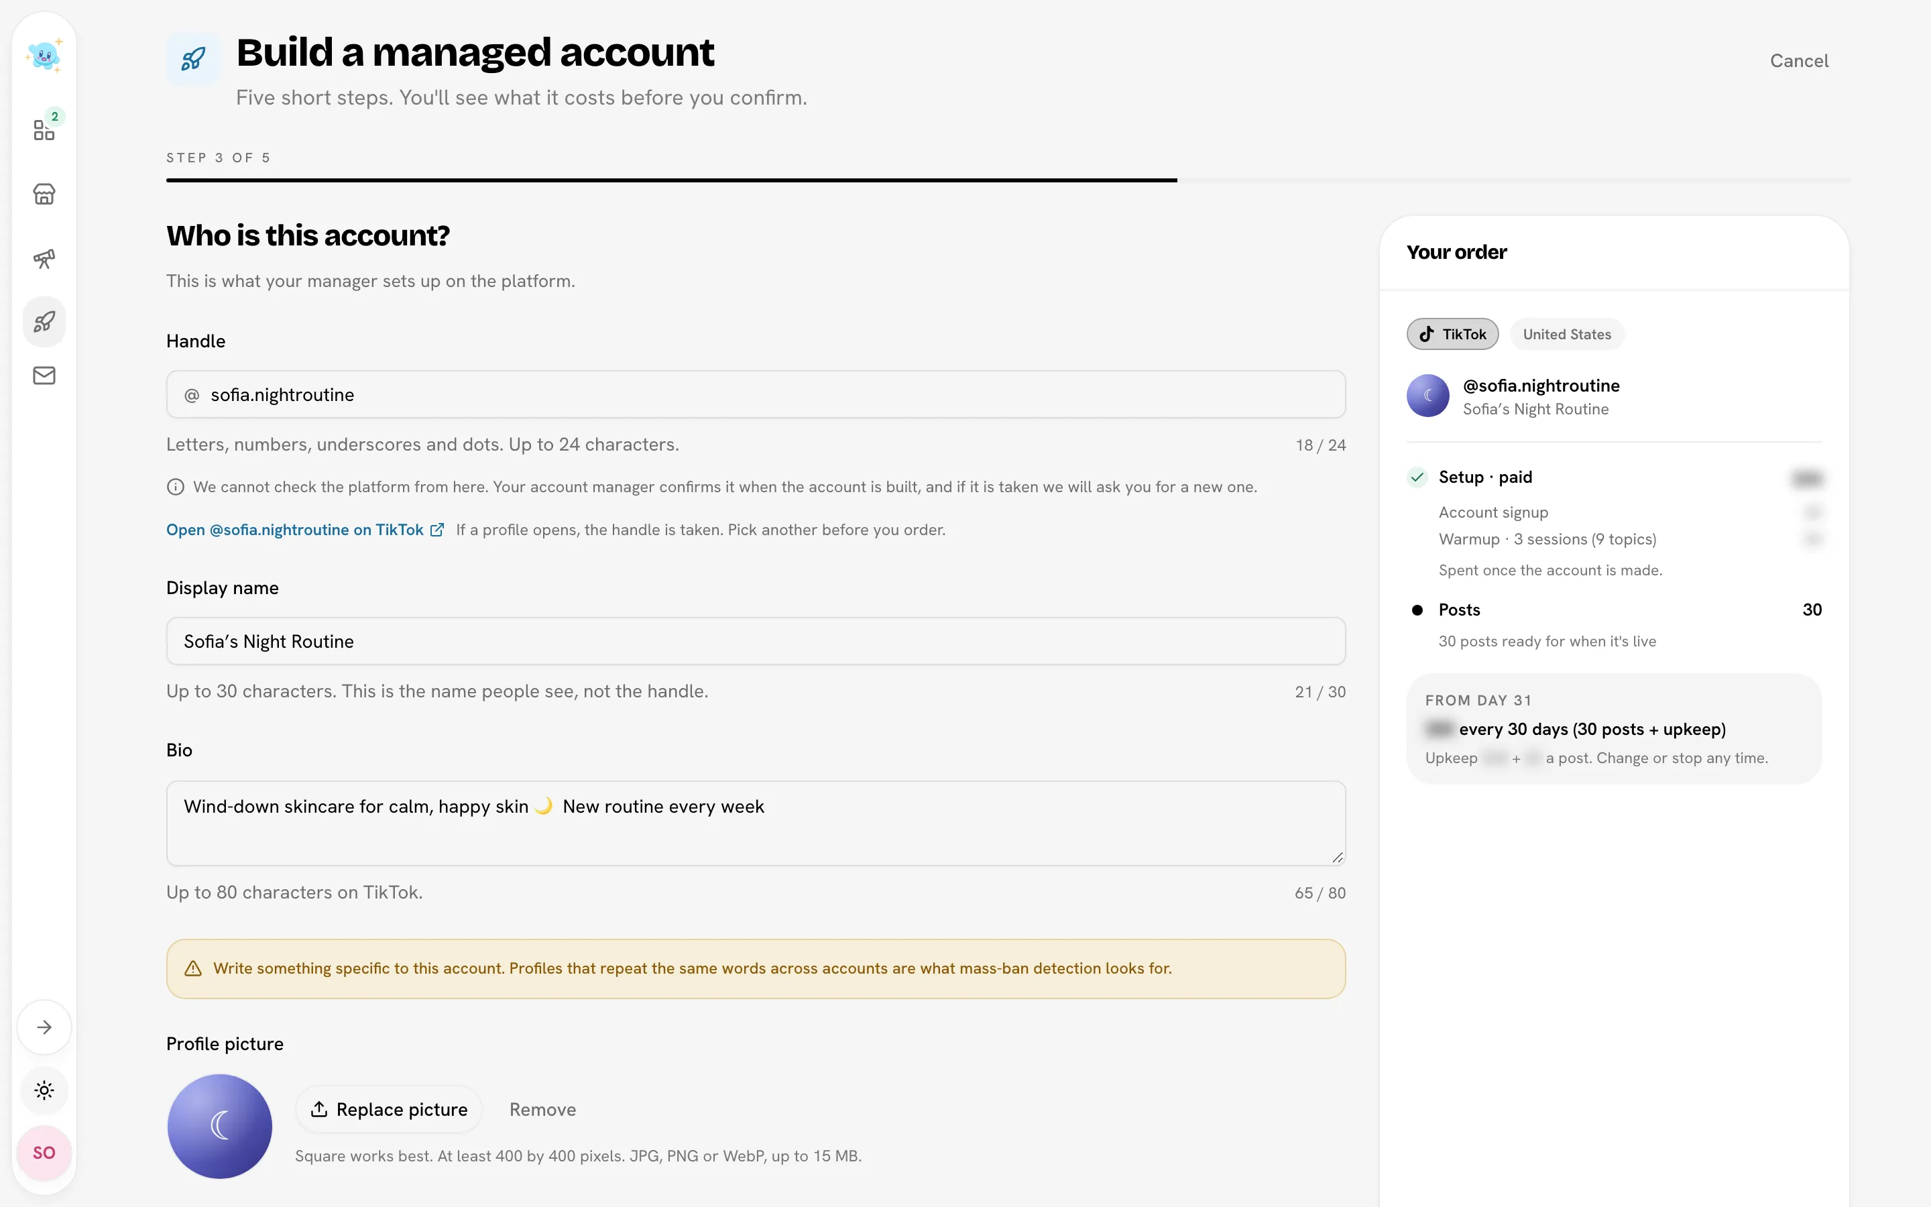
Task: Edit the Handle input field
Action: click(x=756, y=394)
